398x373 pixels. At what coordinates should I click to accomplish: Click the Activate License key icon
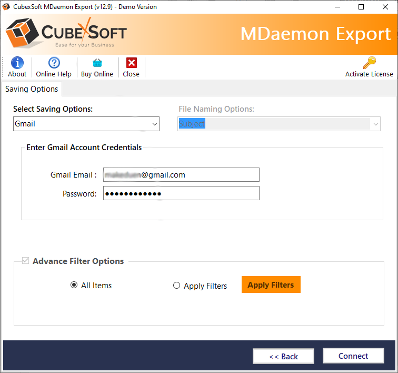point(369,63)
